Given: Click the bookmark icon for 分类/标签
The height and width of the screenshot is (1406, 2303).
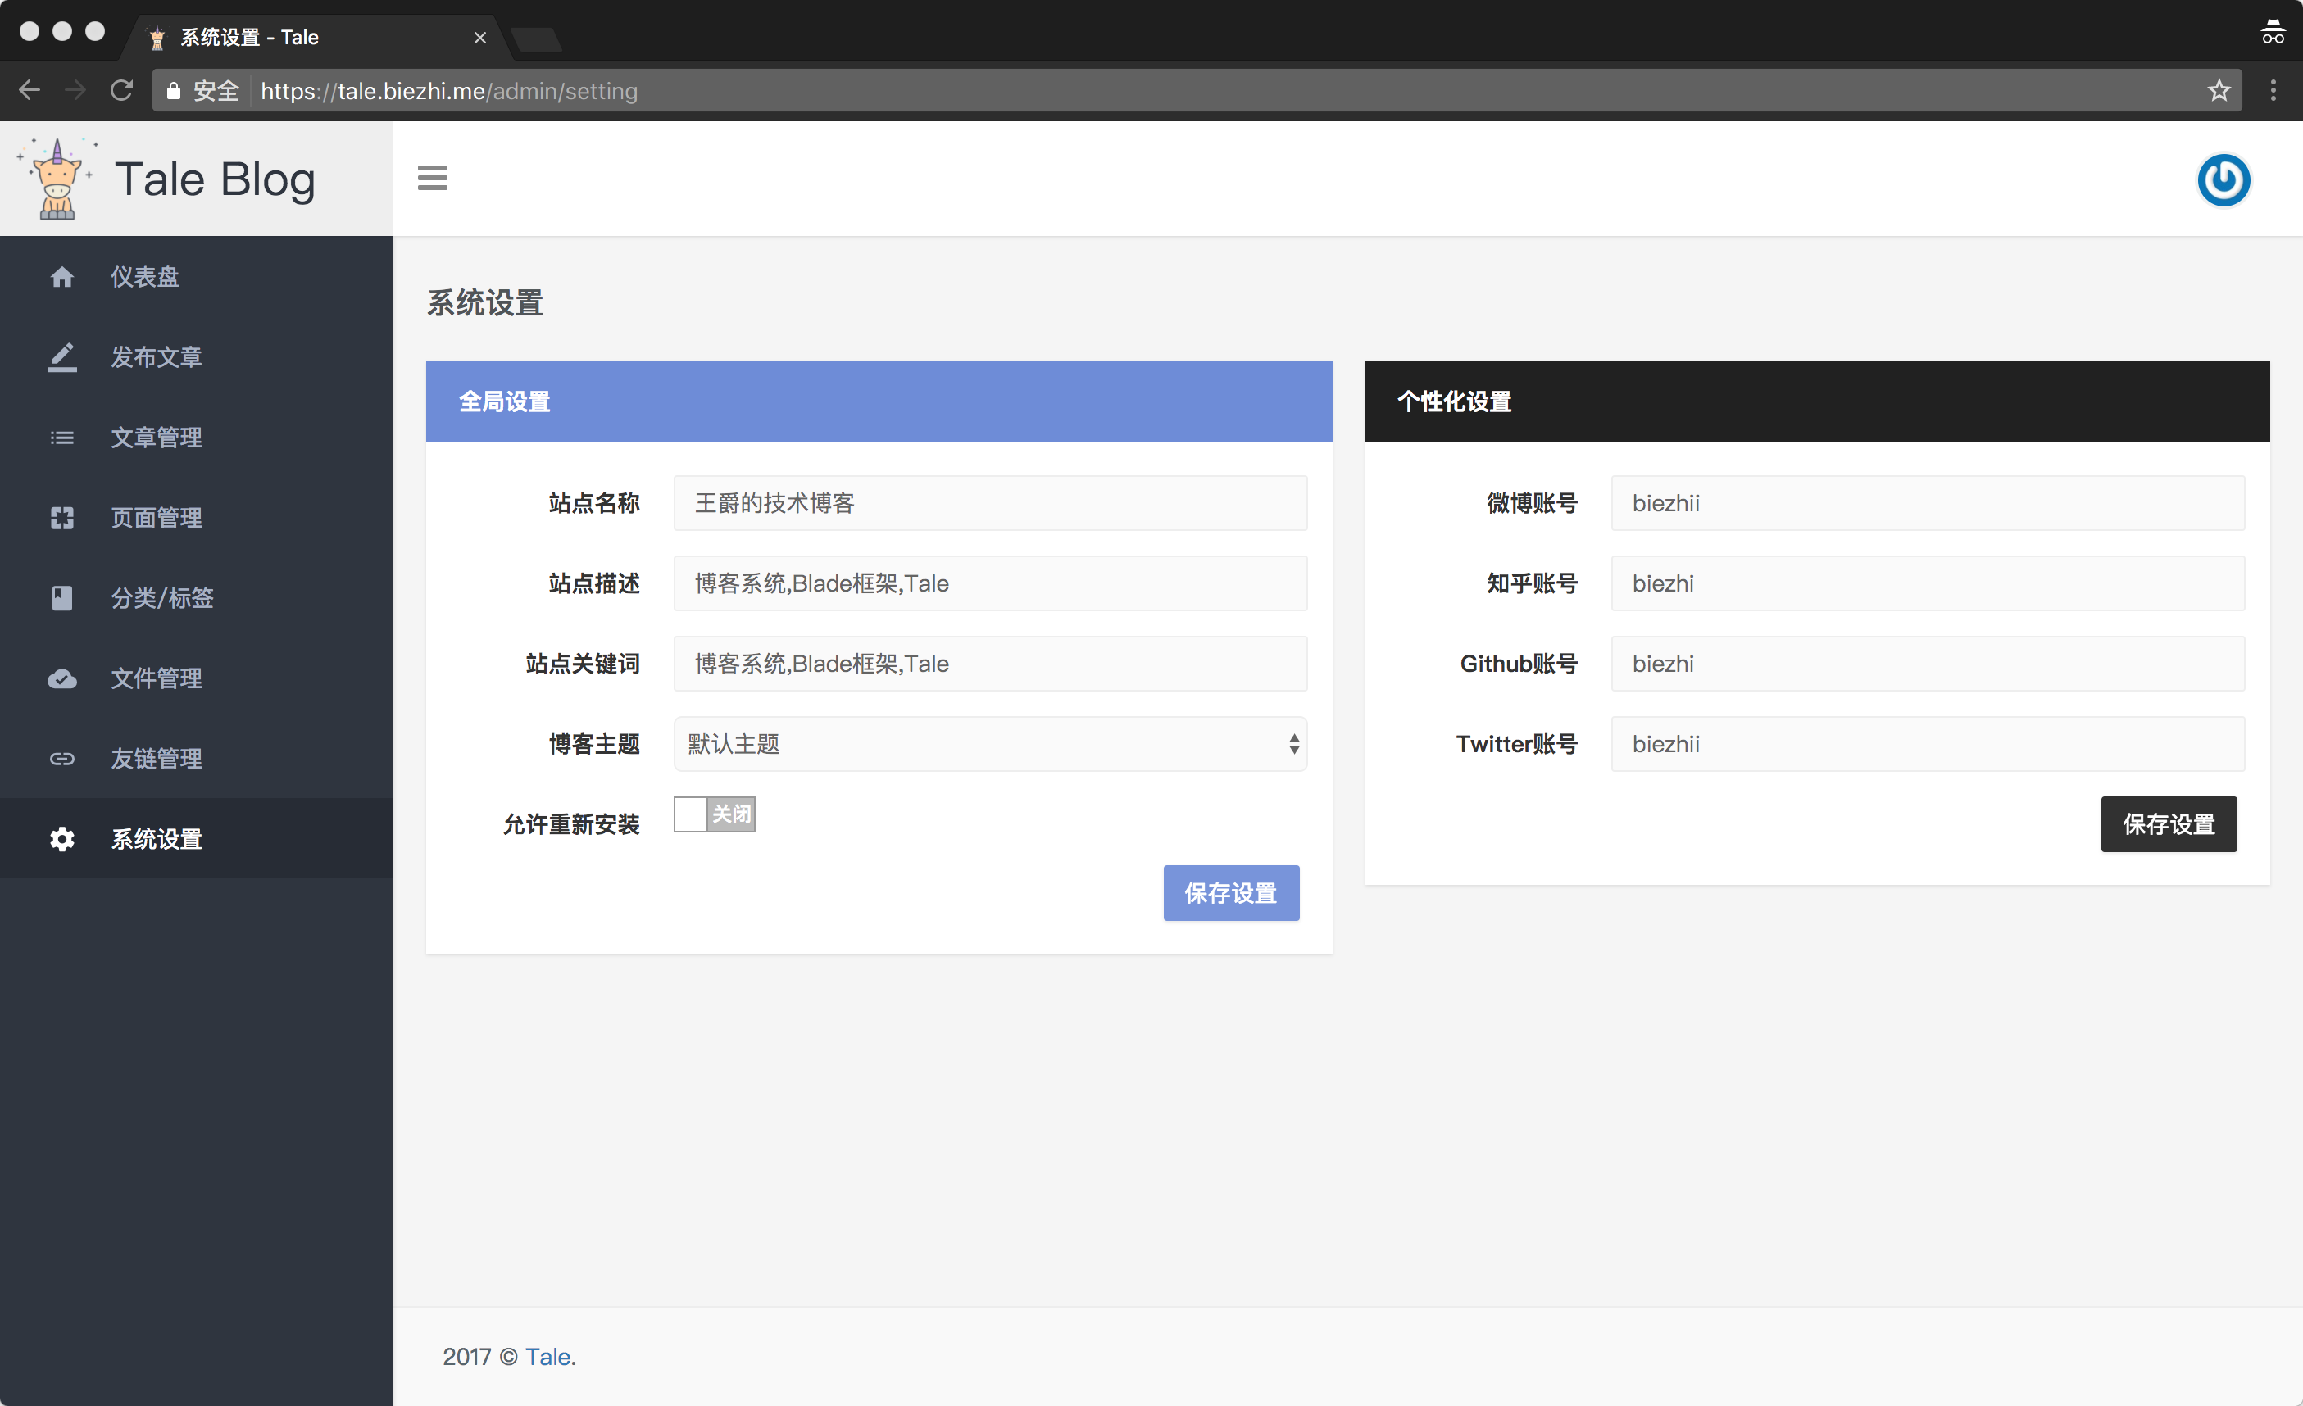Looking at the screenshot, I should 61,598.
